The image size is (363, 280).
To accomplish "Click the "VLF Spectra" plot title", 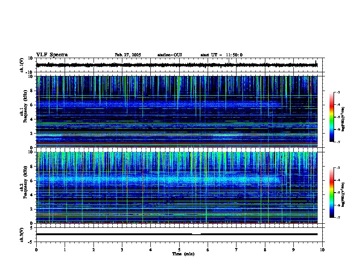I will pos(52,55).
